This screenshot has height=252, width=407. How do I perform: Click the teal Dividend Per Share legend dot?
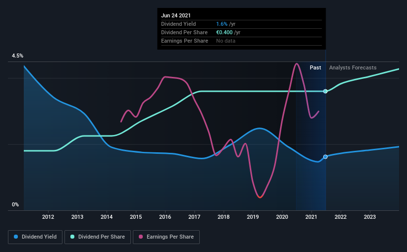tap(72, 237)
